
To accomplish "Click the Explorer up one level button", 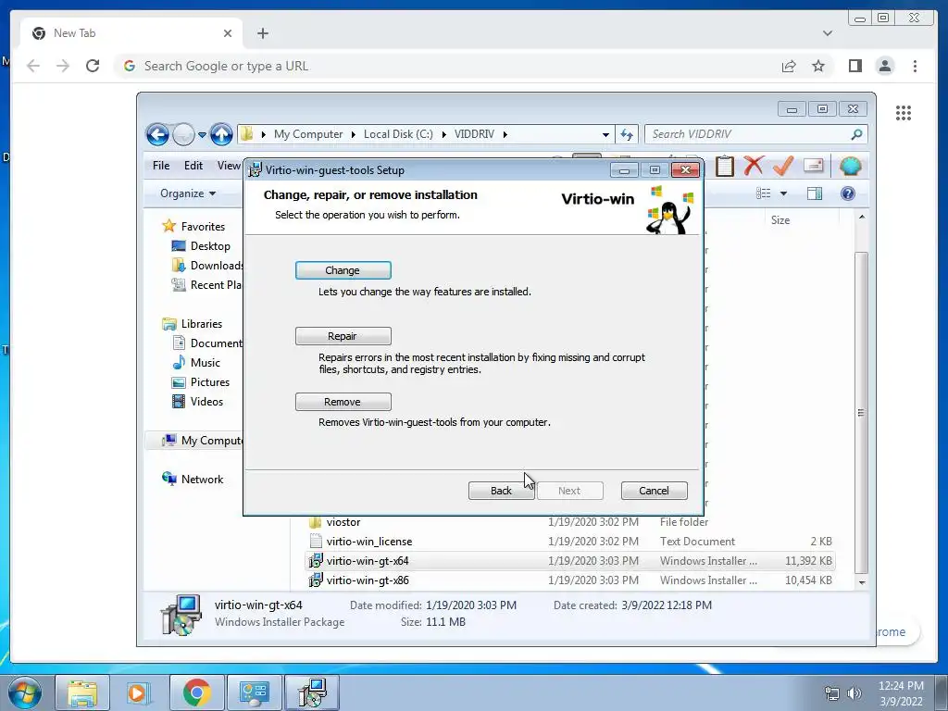I will [x=221, y=134].
